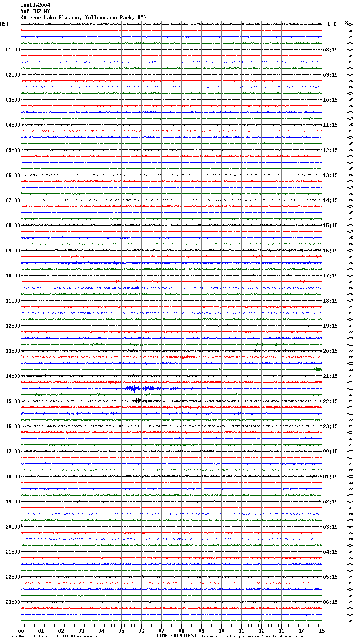
Task: Click the 22:15 UTC time label
Action: (x=330, y=401)
